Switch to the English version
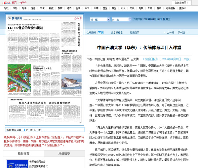This screenshot has width=198, height=168. (22, 3)
